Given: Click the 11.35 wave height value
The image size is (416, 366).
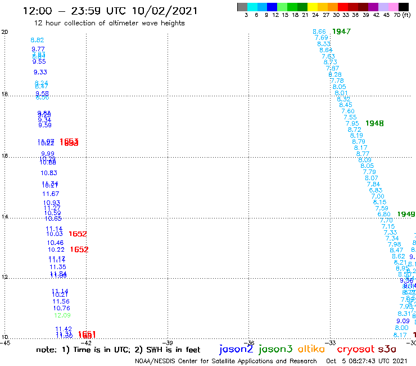Looking at the screenshot, I should click(58, 267).
